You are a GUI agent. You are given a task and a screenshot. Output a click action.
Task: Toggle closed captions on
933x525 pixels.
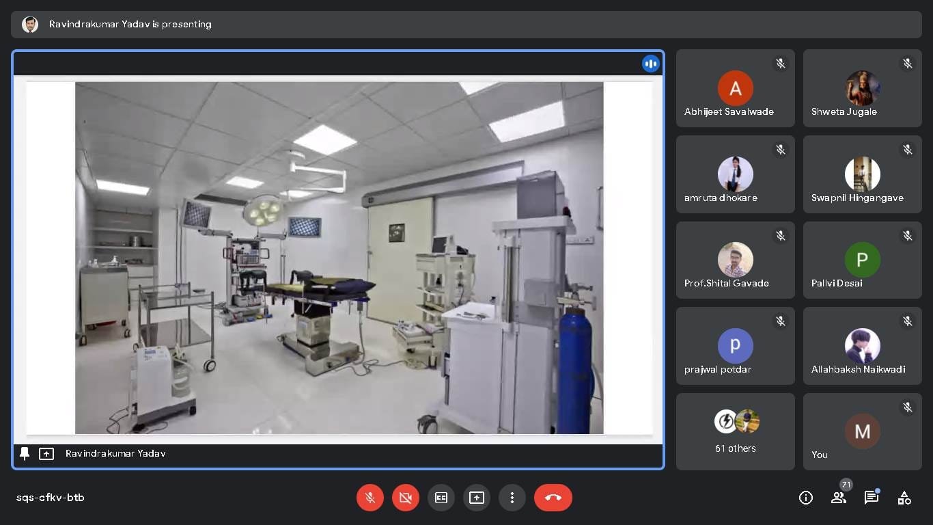point(441,498)
